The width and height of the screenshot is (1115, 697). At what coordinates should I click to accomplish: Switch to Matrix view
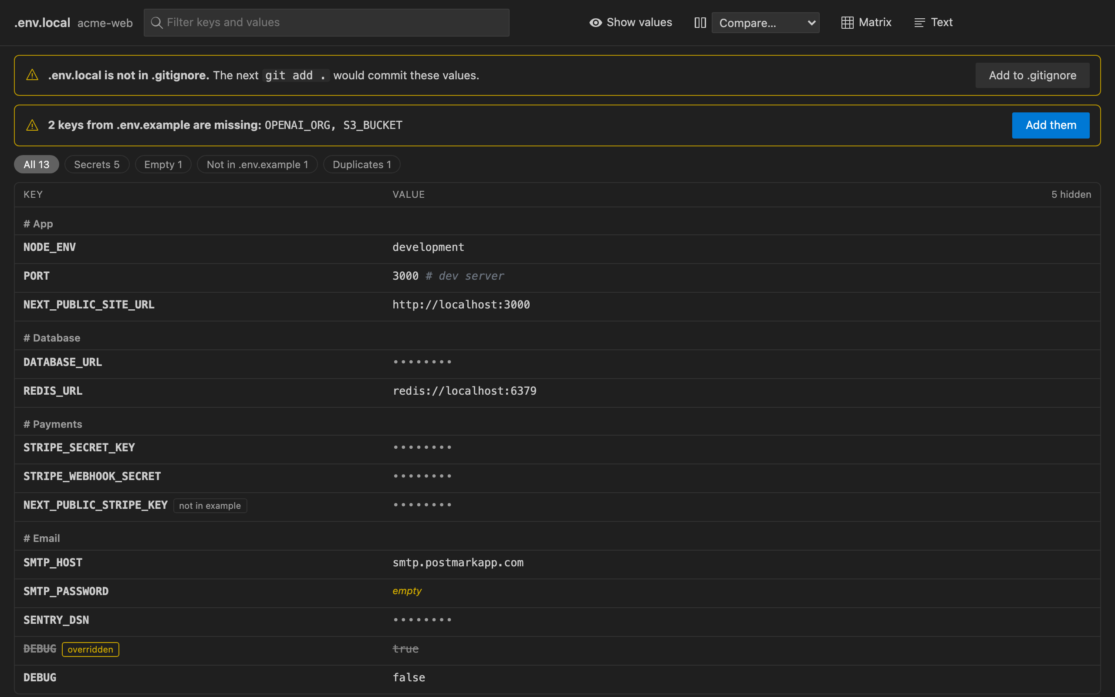[x=866, y=23]
